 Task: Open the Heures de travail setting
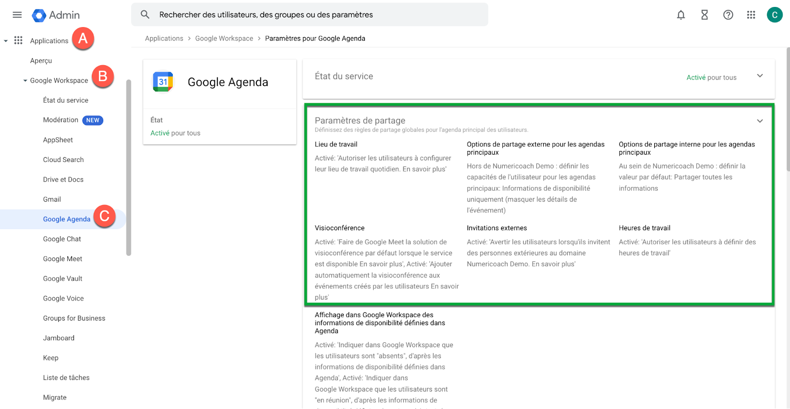[x=644, y=228]
